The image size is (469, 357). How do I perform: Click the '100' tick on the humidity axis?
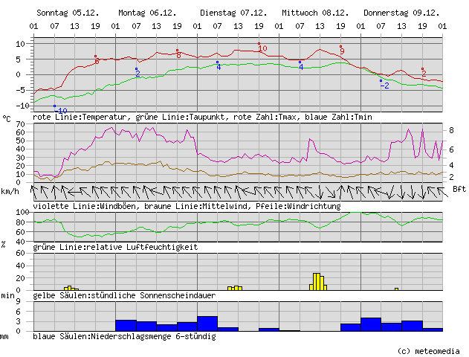22,212
